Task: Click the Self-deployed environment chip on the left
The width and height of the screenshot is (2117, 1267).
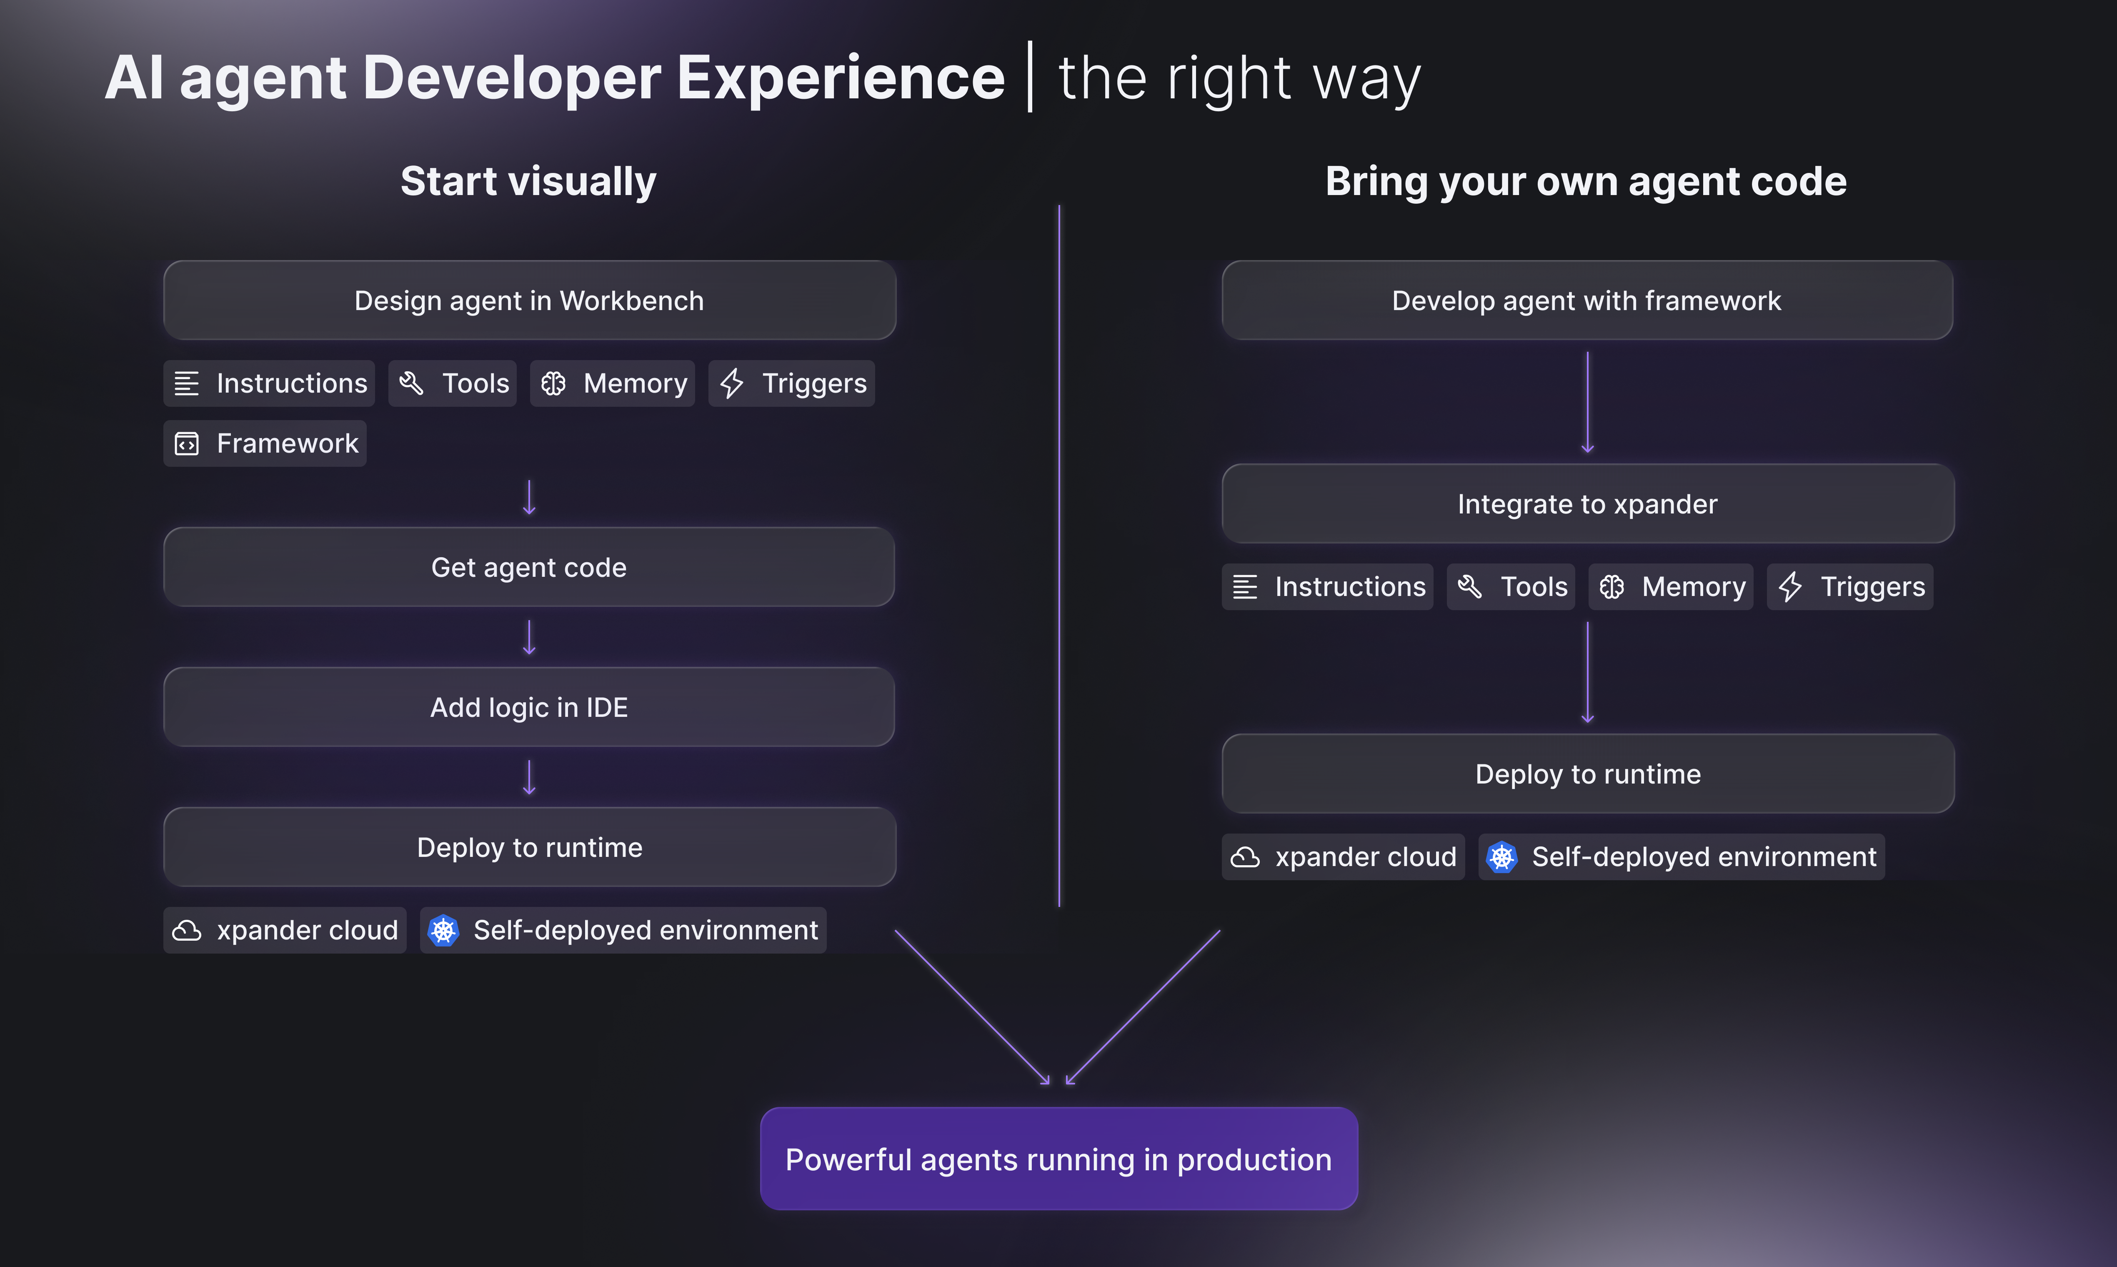Action: tap(622, 930)
